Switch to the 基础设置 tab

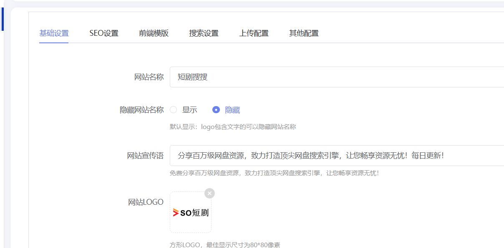54,33
